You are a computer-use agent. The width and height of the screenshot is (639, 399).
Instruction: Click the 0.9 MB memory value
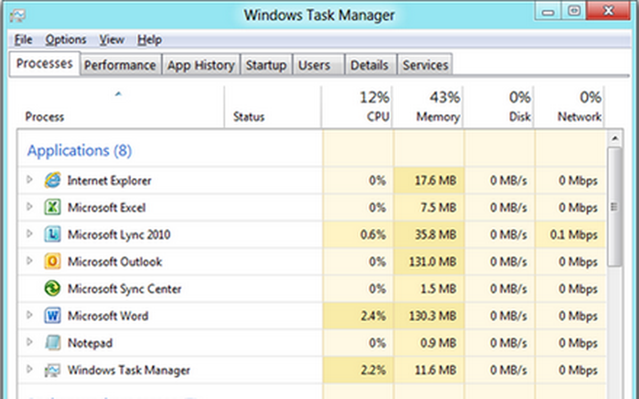click(438, 343)
